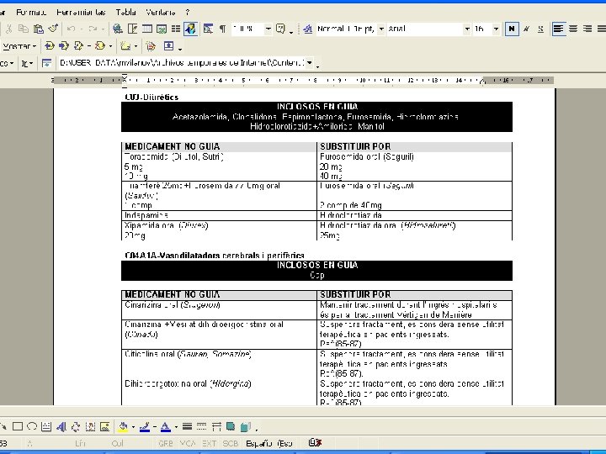The height and width of the screenshot is (454, 606).
Task: Toggle bold N formatting
Action: point(512,29)
